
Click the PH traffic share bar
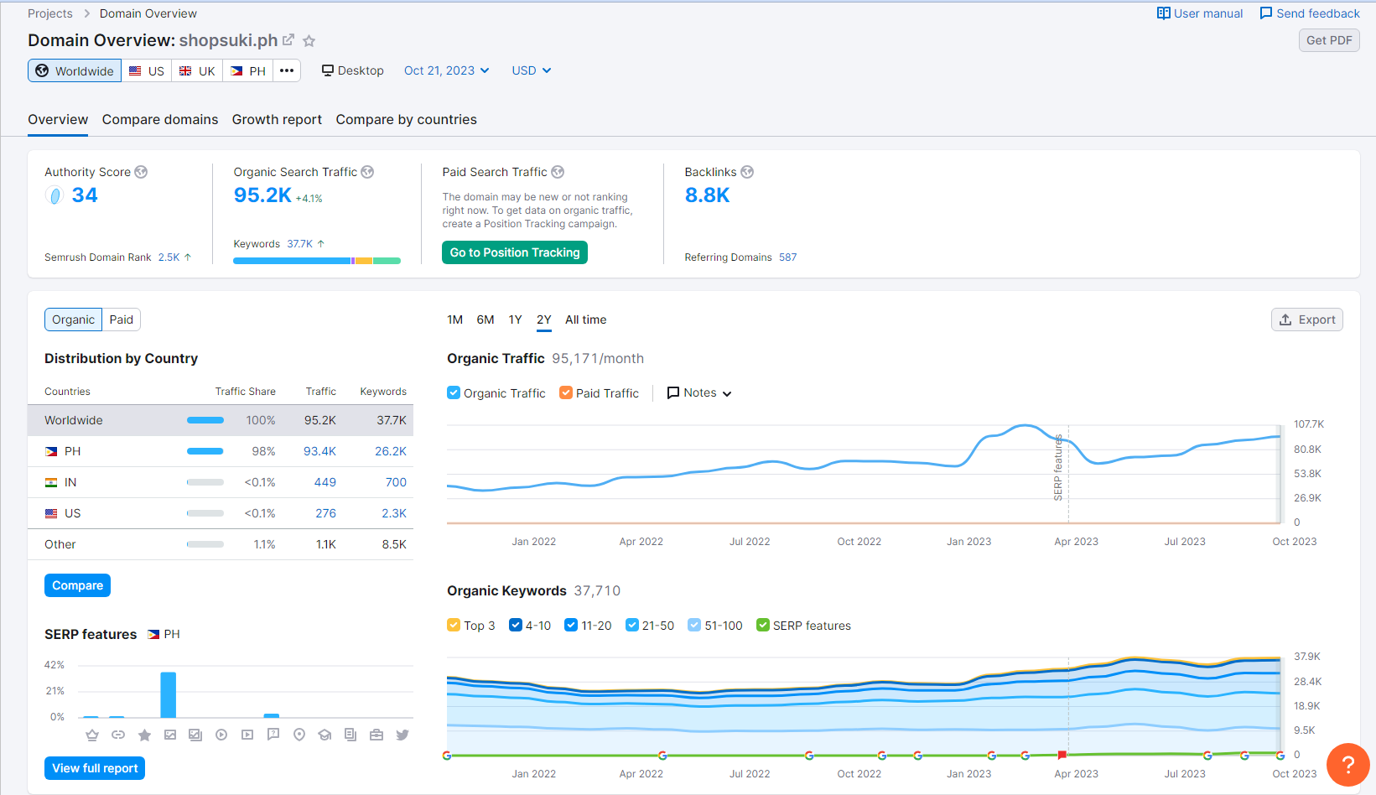tap(205, 451)
